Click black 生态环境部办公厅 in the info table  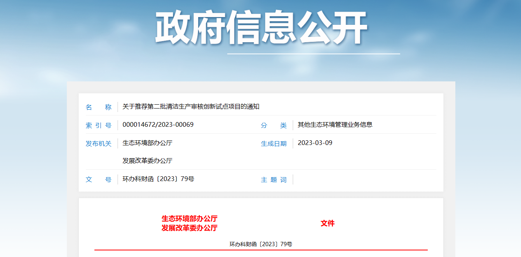tap(147, 143)
